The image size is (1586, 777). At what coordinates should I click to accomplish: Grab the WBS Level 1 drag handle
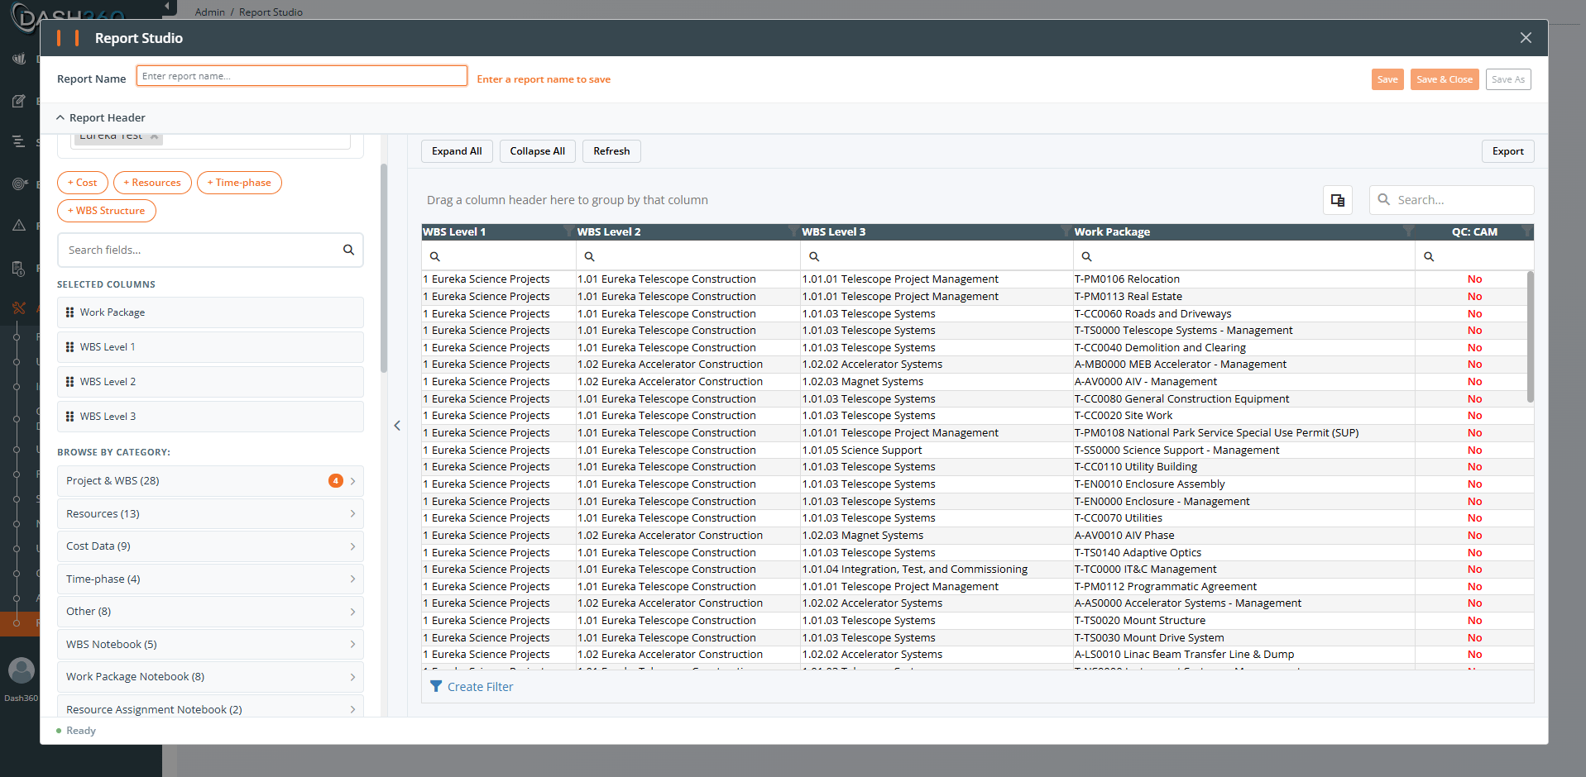coord(69,347)
